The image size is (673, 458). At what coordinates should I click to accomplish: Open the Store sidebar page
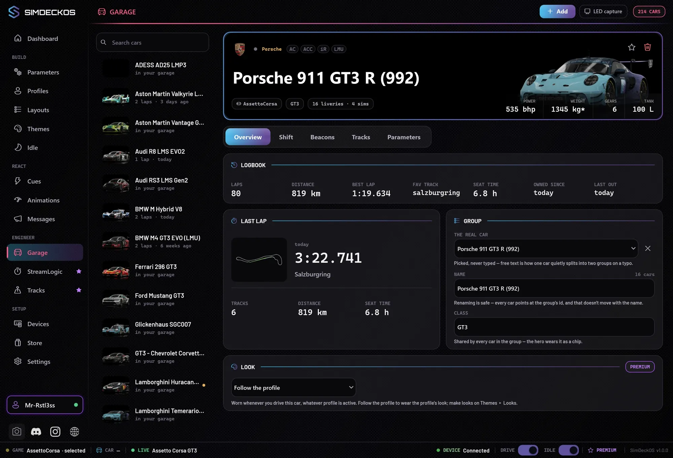(x=45, y=343)
